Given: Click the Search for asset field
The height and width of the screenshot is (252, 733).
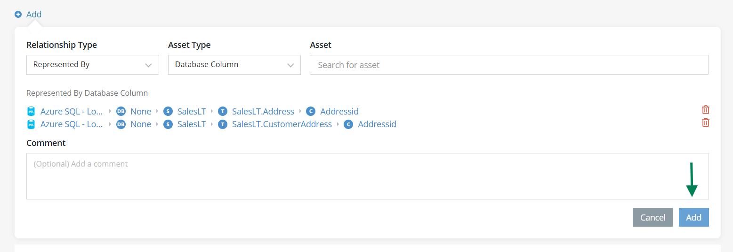Looking at the screenshot, I should click(x=509, y=65).
